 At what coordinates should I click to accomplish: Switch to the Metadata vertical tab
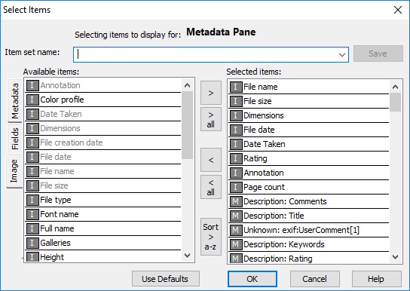(x=15, y=101)
